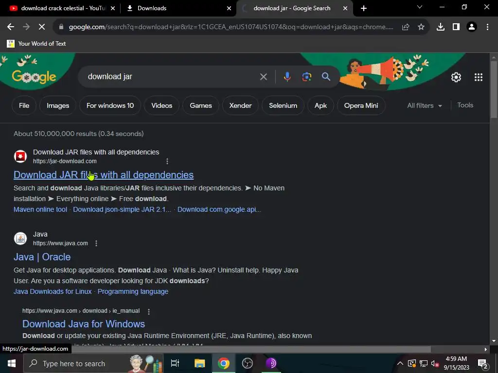The width and height of the screenshot is (498, 373).
Task: Open more options for the java.com result
Action: click(96, 243)
